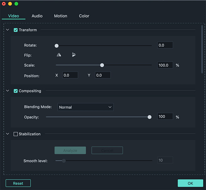Select the Video tab
This screenshot has height=190, width=206.
pos(13,16)
